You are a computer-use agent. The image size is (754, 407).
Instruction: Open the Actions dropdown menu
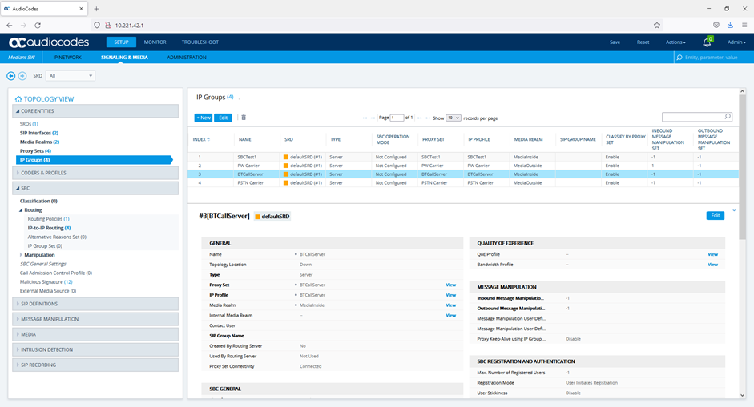click(675, 42)
